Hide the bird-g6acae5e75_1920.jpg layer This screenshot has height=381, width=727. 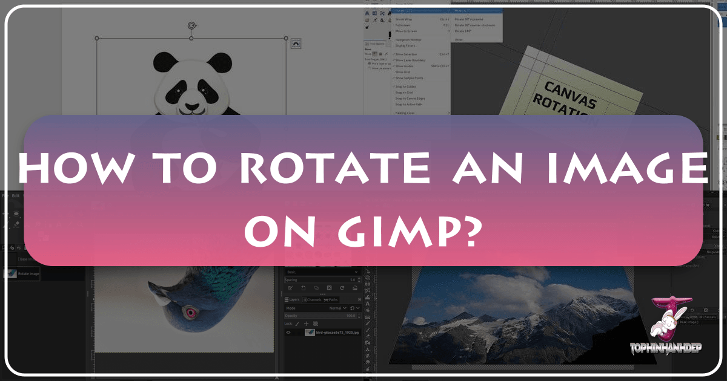tap(288, 332)
